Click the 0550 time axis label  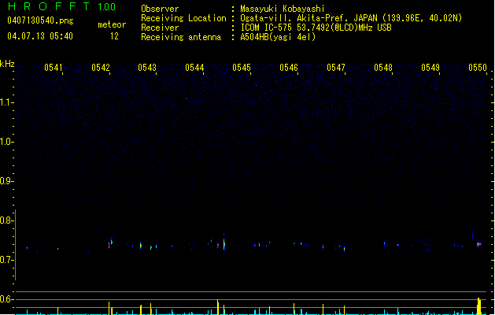pyautogui.click(x=478, y=68)
